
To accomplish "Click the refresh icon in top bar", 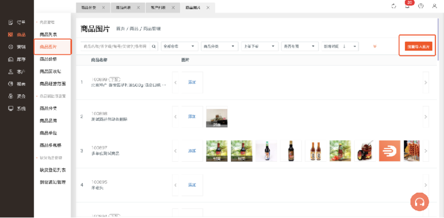I will click(x=394, y=6).
